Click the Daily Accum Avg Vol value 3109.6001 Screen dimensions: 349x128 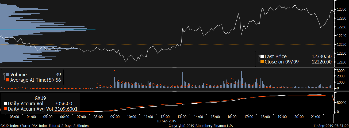point(66,109)
